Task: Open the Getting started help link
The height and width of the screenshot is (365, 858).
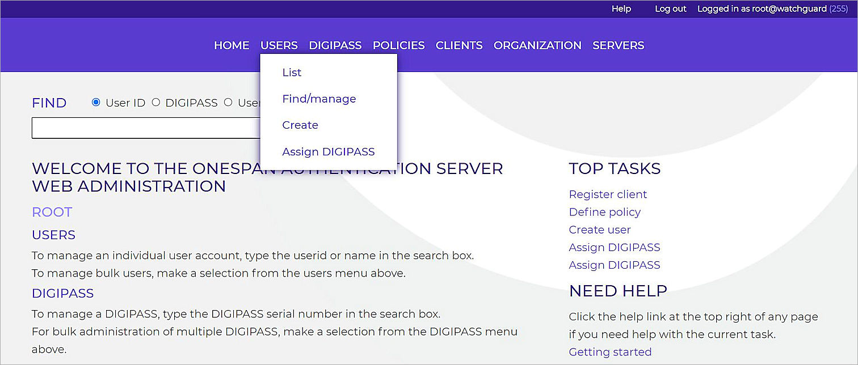Action: coord(610,352)
